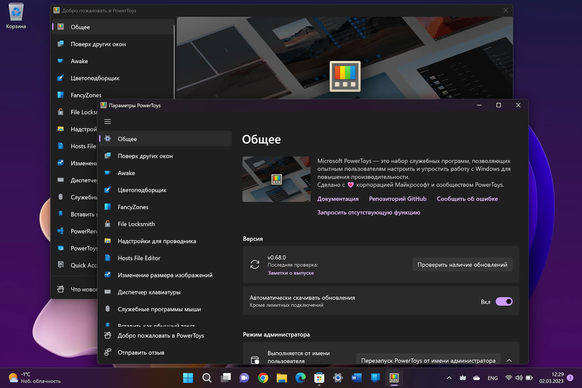Select Общее in the settings sidebar
This screenshot has height=388, width=582.
[166, 139]
